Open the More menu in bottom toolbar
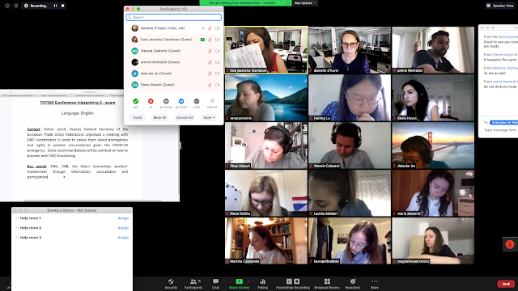 374,284
